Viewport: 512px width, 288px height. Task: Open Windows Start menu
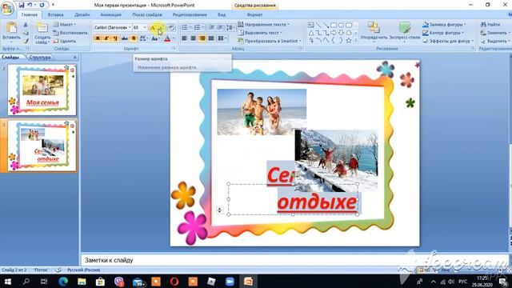pyautogui.click(x=7, y=282)
